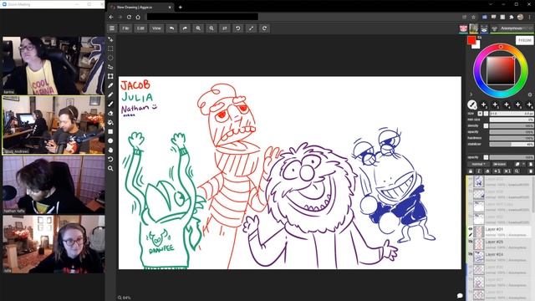This screenshot has width=535, height=301.
Task: Switch to New Drawing Aggie.io tab
Action: [140, 7]
